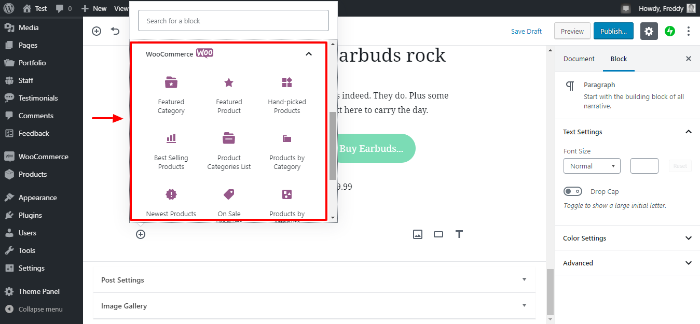
Task: Add the Hand-picked Products block
Action: tap(287, 93)
